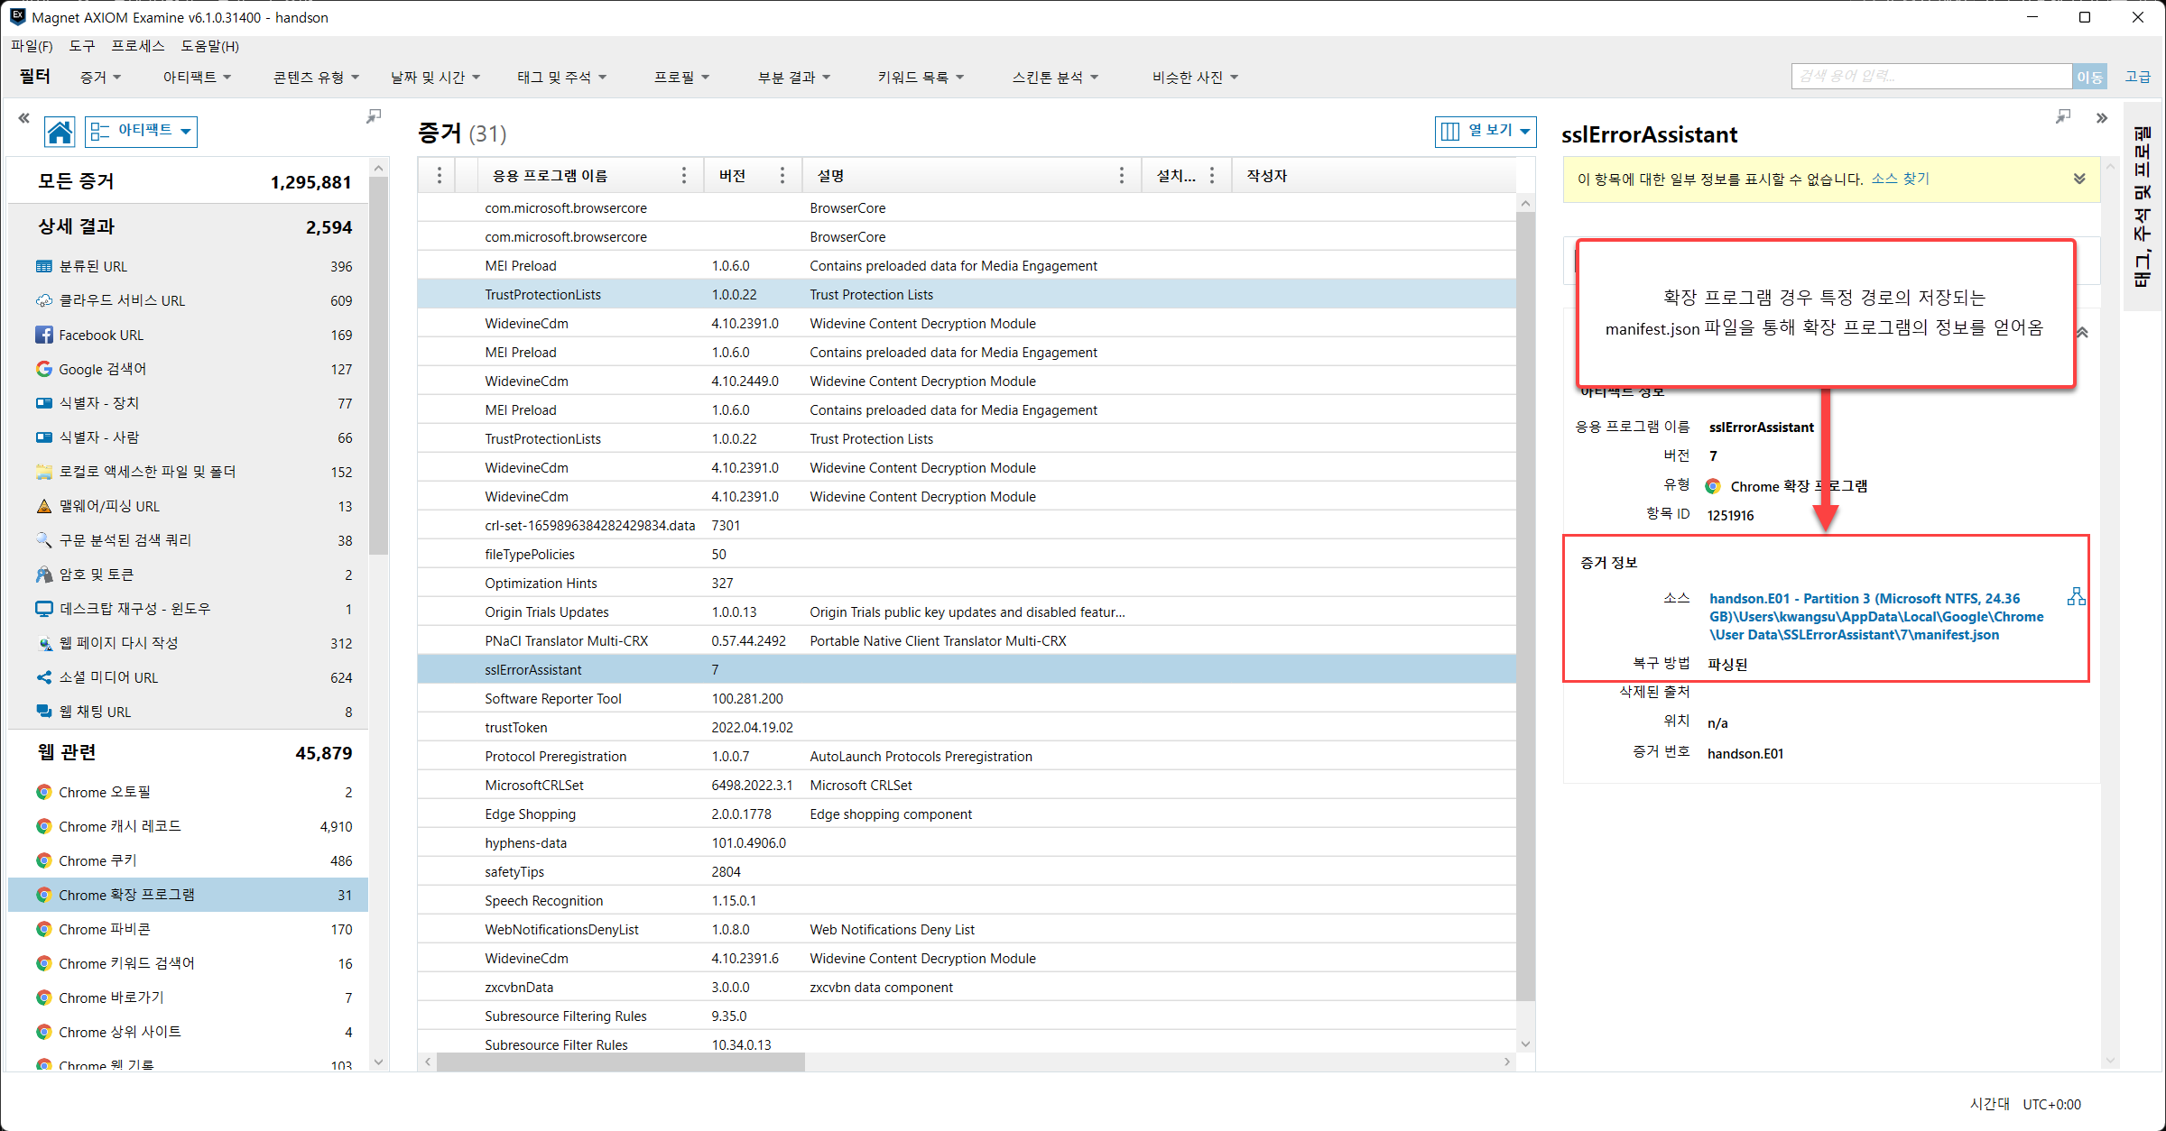Open the 도움말(H) menu
This screenshot has width=2166, height=1131.
click(x=209, y=46)
